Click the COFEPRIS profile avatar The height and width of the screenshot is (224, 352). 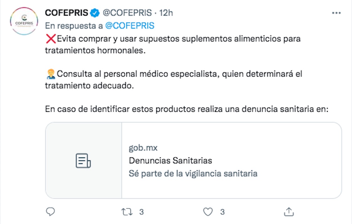[24, 21]
